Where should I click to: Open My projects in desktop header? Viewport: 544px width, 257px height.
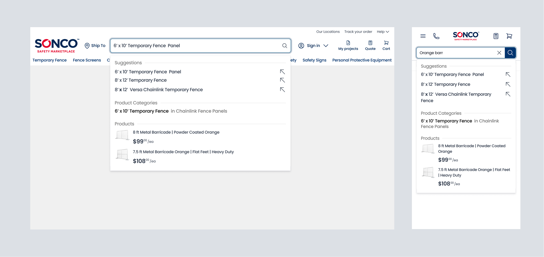(x=348, y=45)
